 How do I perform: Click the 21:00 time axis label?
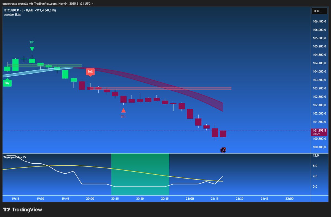(x=190, y=199)
